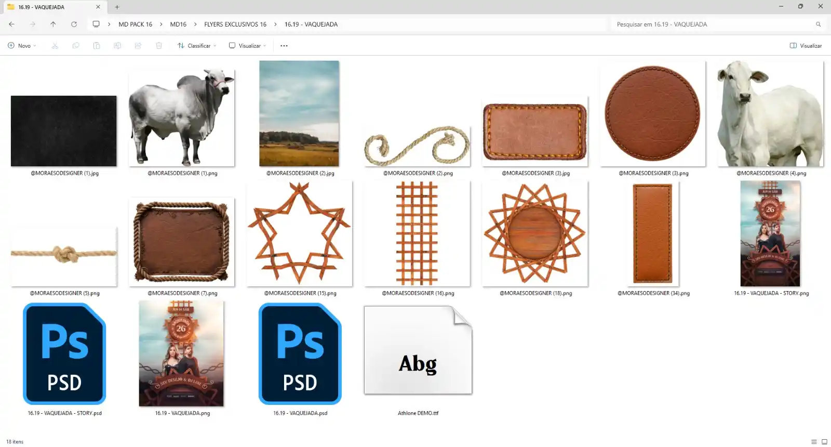Image resolution: width=831 pixels, height=447 pixels.
Task: Click the Cut scissors icon in toolbar
Action: pyautogui.click(x=55, y=46)
